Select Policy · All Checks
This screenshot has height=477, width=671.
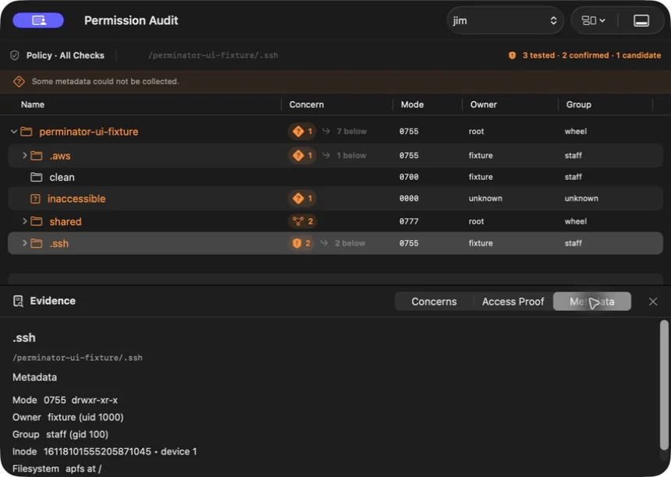(x=65, y=55)
